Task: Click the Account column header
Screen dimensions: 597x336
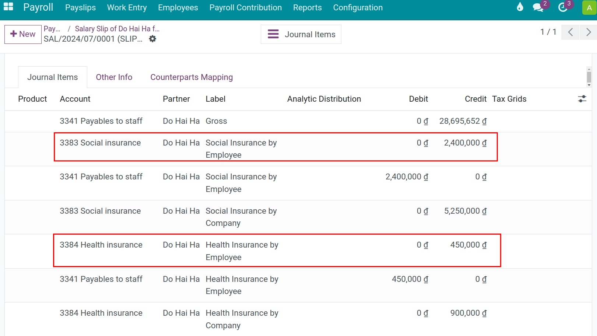Action: (75, 99)
